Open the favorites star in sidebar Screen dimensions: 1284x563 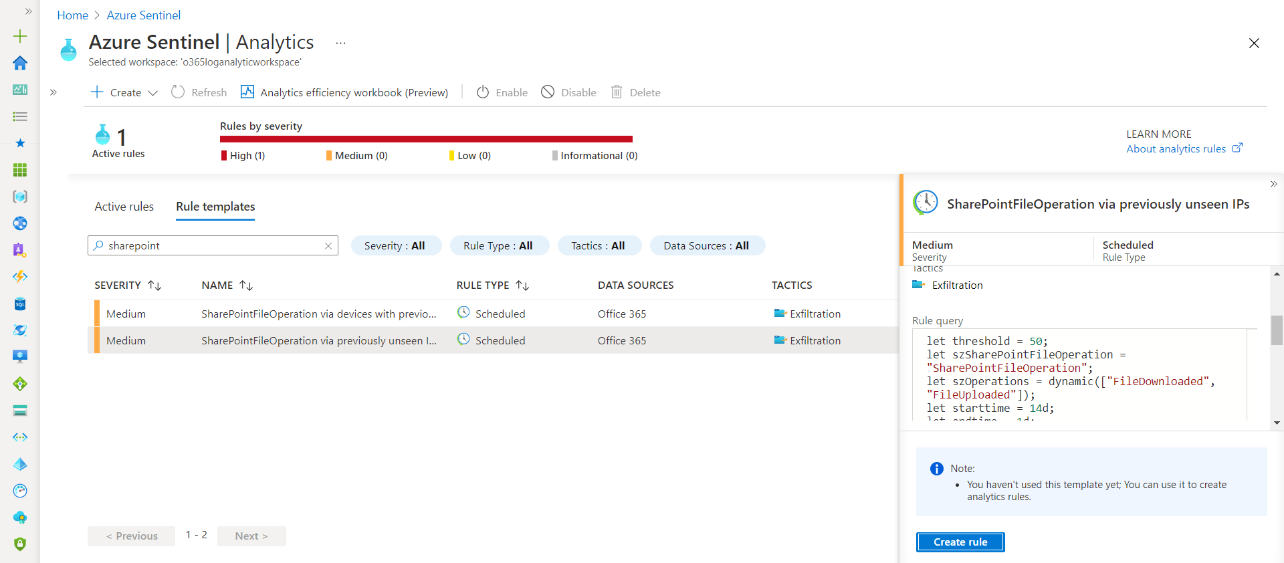(20, 143)
